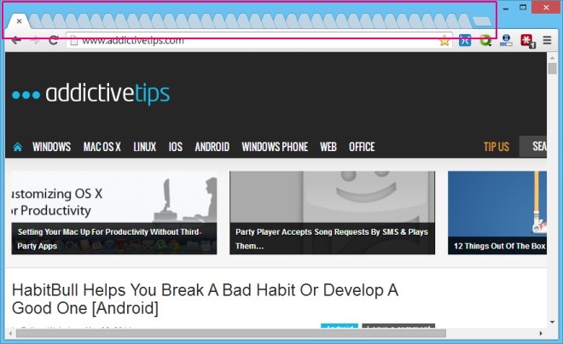Click the horizontal scrollbar right arrow

click(x=541, y=334)
